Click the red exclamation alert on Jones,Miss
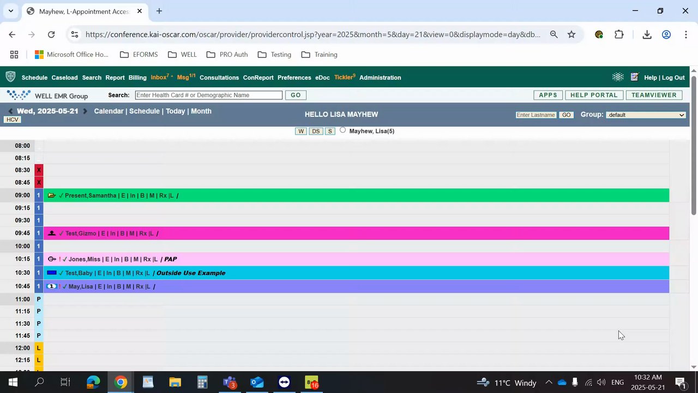Viewport: 698px width, 393px height. [x=60, y=259]
